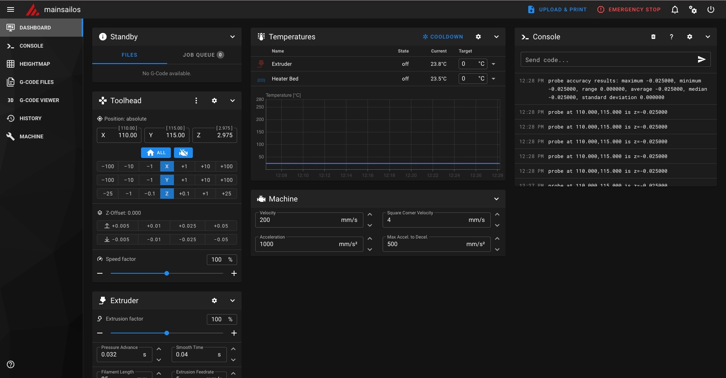Open Machine page in sidebar
The image size is (726, 378).
[x=41, y=136]
